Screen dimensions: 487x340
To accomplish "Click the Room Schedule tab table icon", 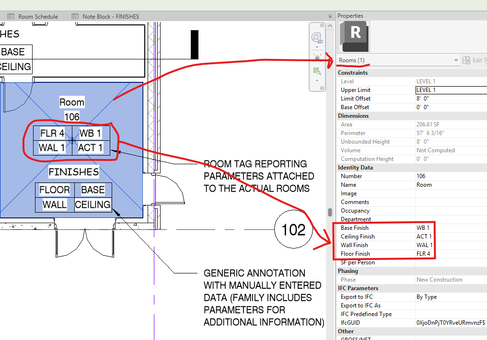I will pyautogui.click(x=11, y=16).
